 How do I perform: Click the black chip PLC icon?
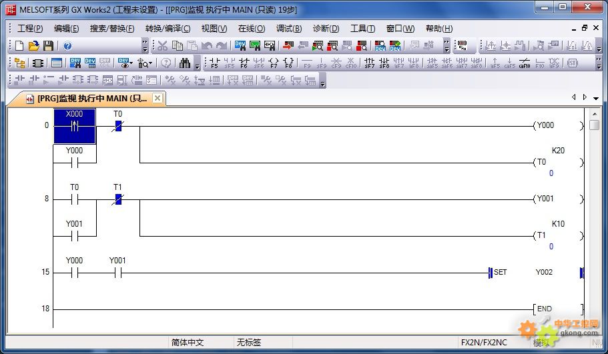38,63
